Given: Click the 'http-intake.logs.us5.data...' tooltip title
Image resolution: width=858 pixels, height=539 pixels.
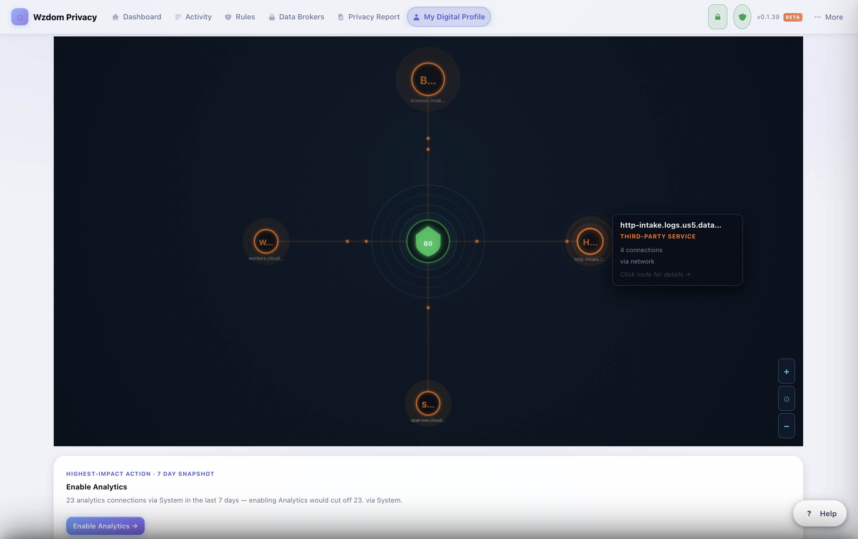Looking at the screenshot, I should [x=671, y=225].
